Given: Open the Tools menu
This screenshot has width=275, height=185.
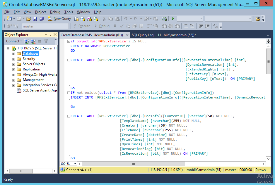Looking at the screenshot, I should pyautogui.click(x=69, y=12).
